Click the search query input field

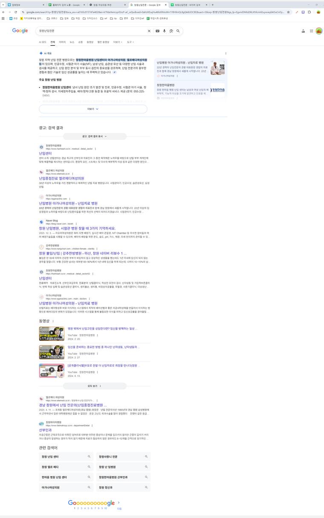[x=92, y=31]
